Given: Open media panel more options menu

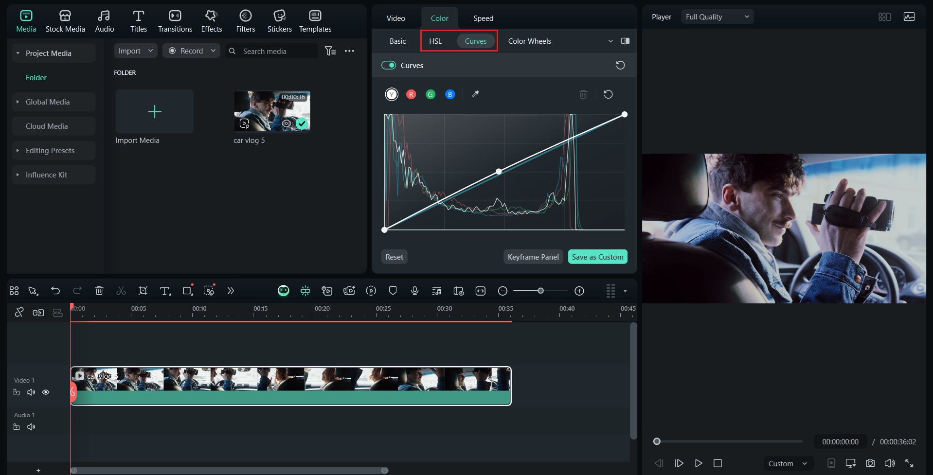Looking at the screenshot, I should click(349, 51).
